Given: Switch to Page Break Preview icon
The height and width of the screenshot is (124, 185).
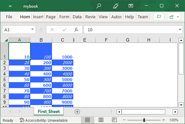Looking at the screenshot, I should [114, 120].
